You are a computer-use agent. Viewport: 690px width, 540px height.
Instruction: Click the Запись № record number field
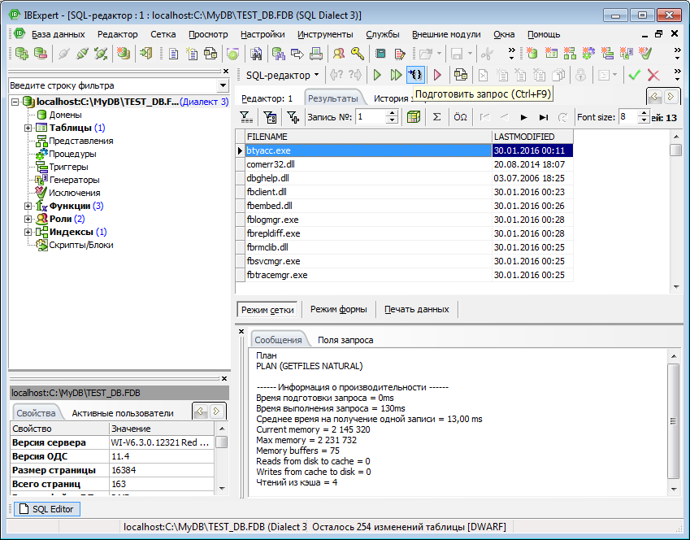pyautogui.click(x=371, y=117)
